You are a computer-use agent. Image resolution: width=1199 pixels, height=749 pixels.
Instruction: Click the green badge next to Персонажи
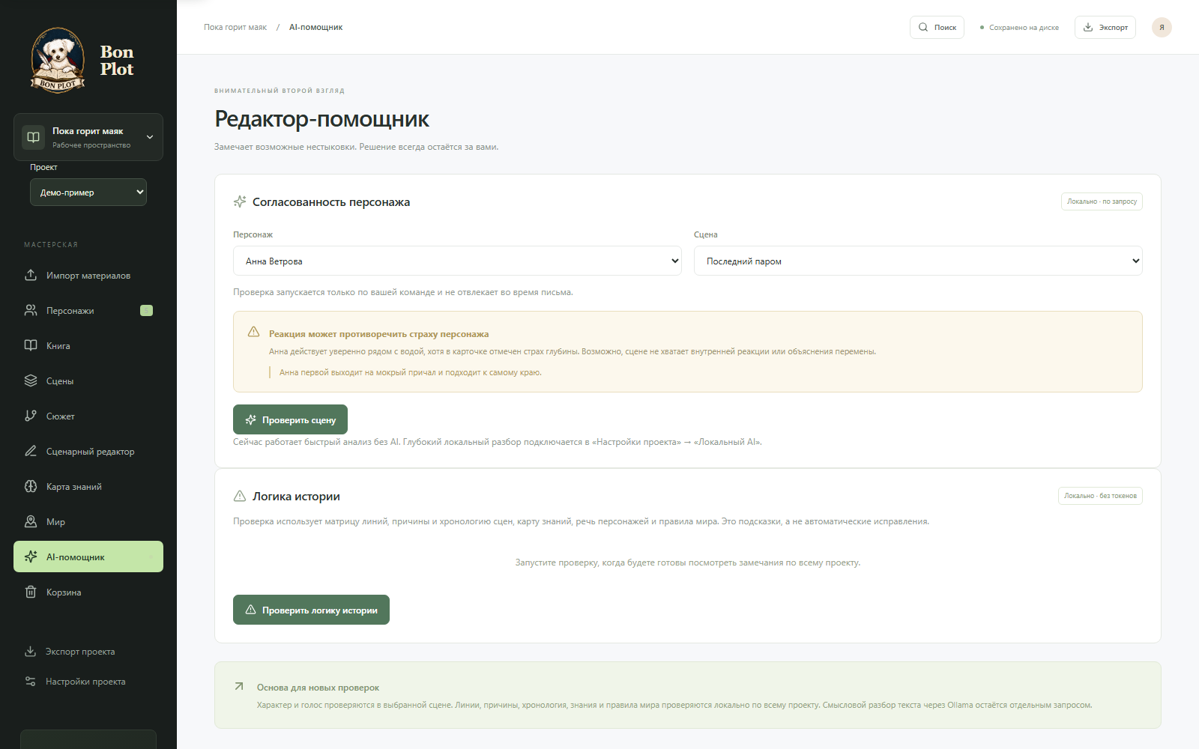coord(147,310)
